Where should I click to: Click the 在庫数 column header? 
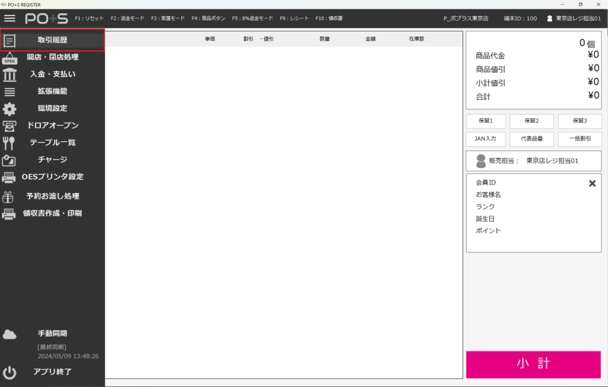(416, 39)
